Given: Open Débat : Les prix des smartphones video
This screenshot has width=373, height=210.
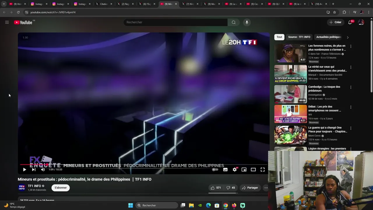Looking at the screenshot, I should (x=325, y=108).
